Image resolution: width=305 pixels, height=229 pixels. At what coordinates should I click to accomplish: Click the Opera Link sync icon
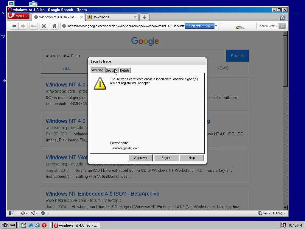tap(23, 213)
